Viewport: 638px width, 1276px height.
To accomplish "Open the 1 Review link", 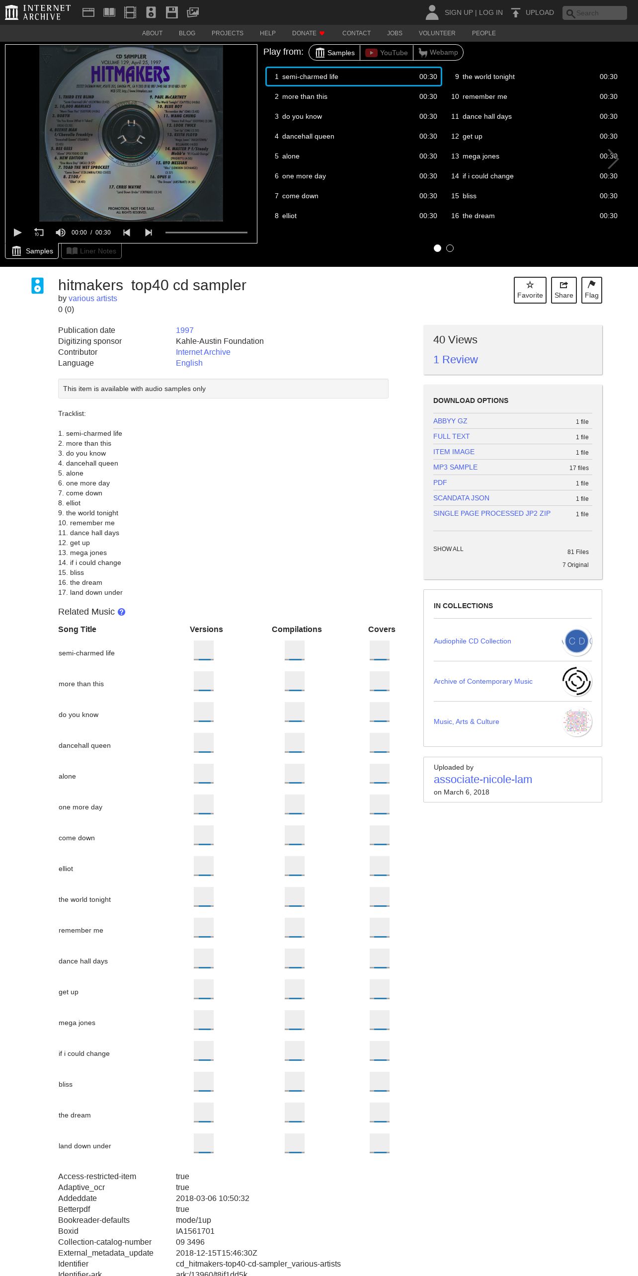I will coord(455,360).
